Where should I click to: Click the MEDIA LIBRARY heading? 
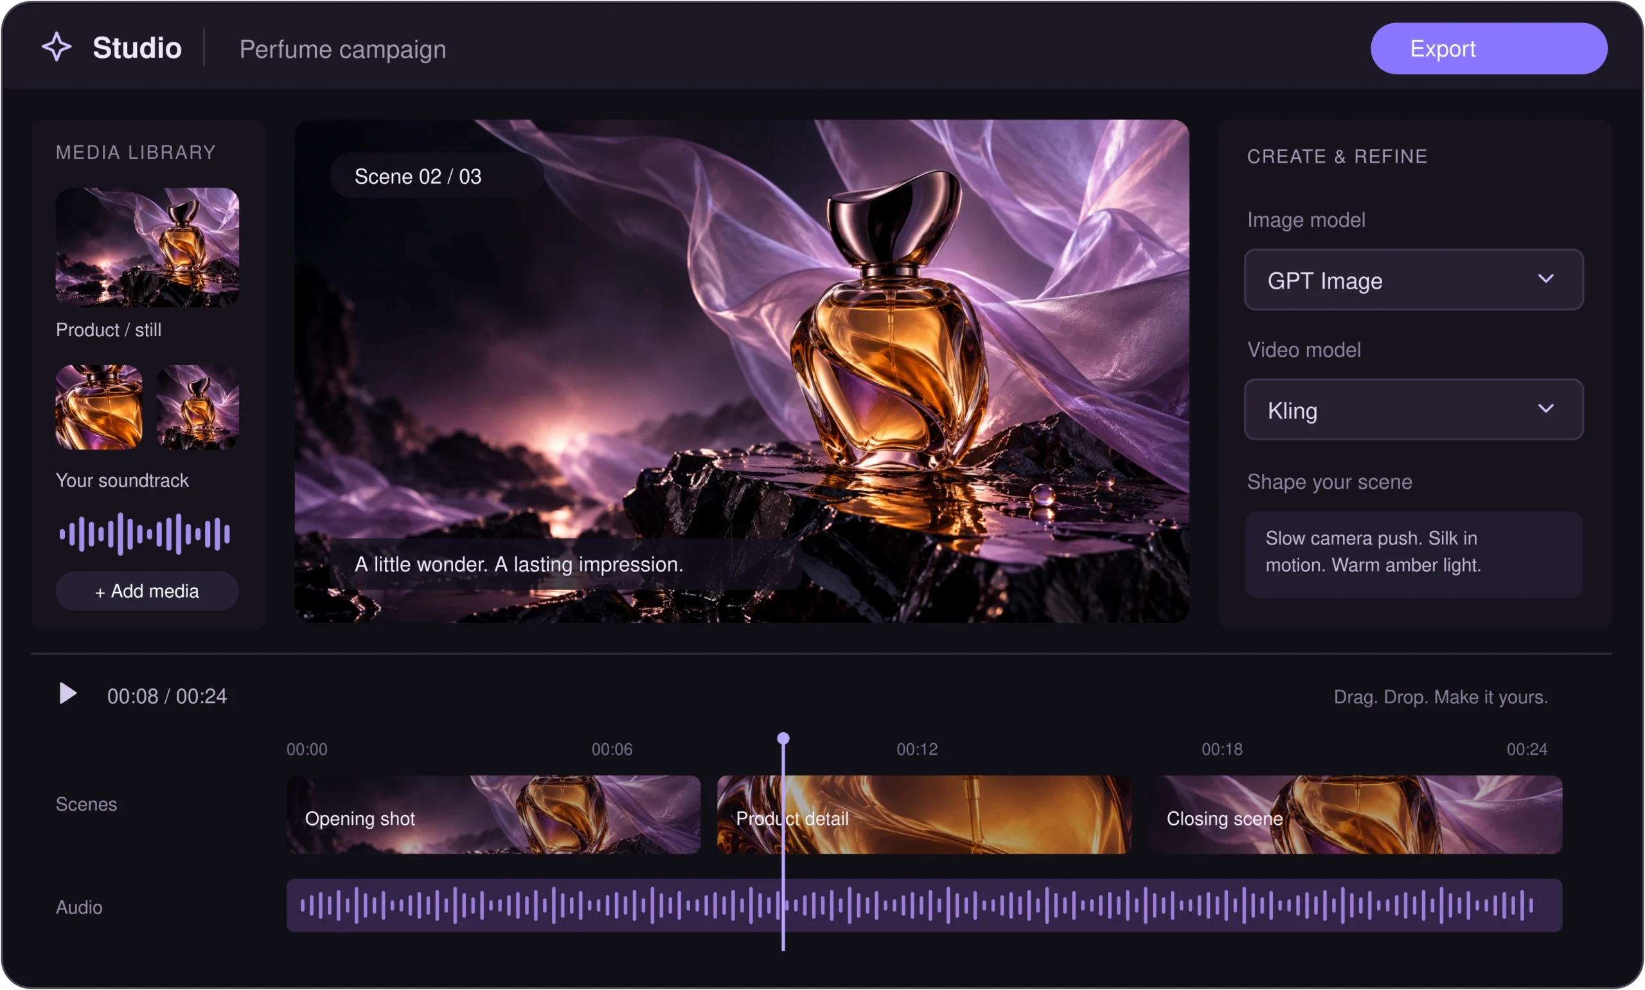(x=136, y=152)
